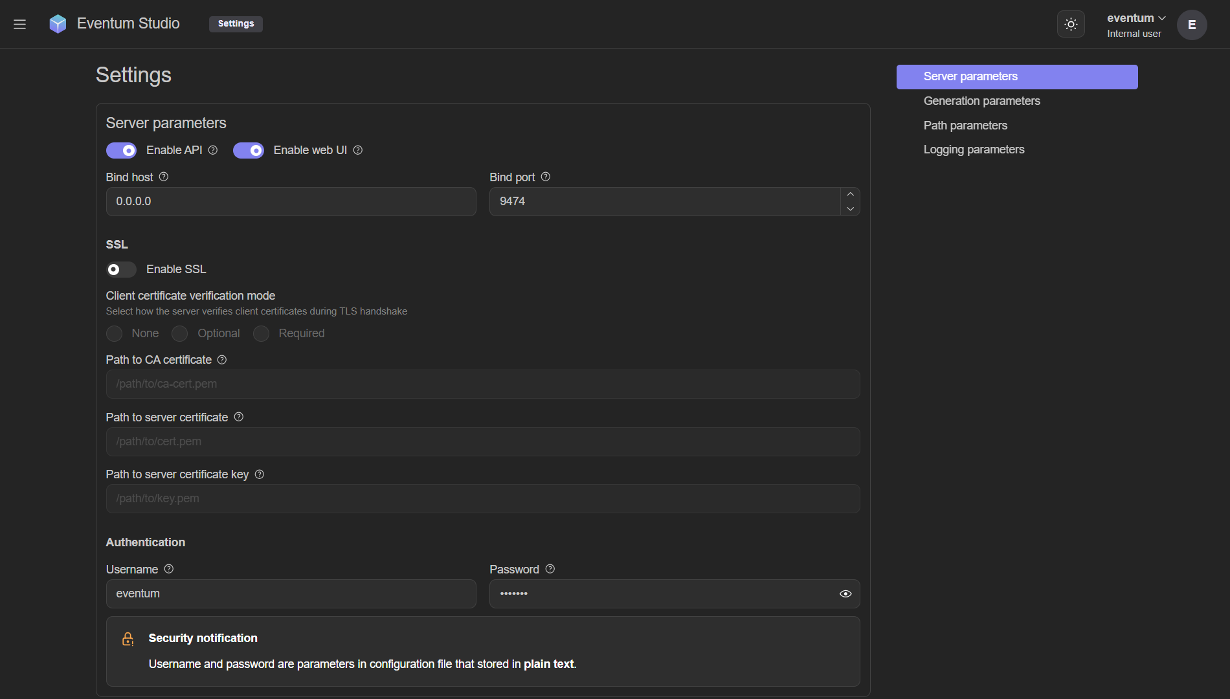Switch theme using the sun icon
The width and height of the screenshot is (1230, 699).
tap(1071, 24)
